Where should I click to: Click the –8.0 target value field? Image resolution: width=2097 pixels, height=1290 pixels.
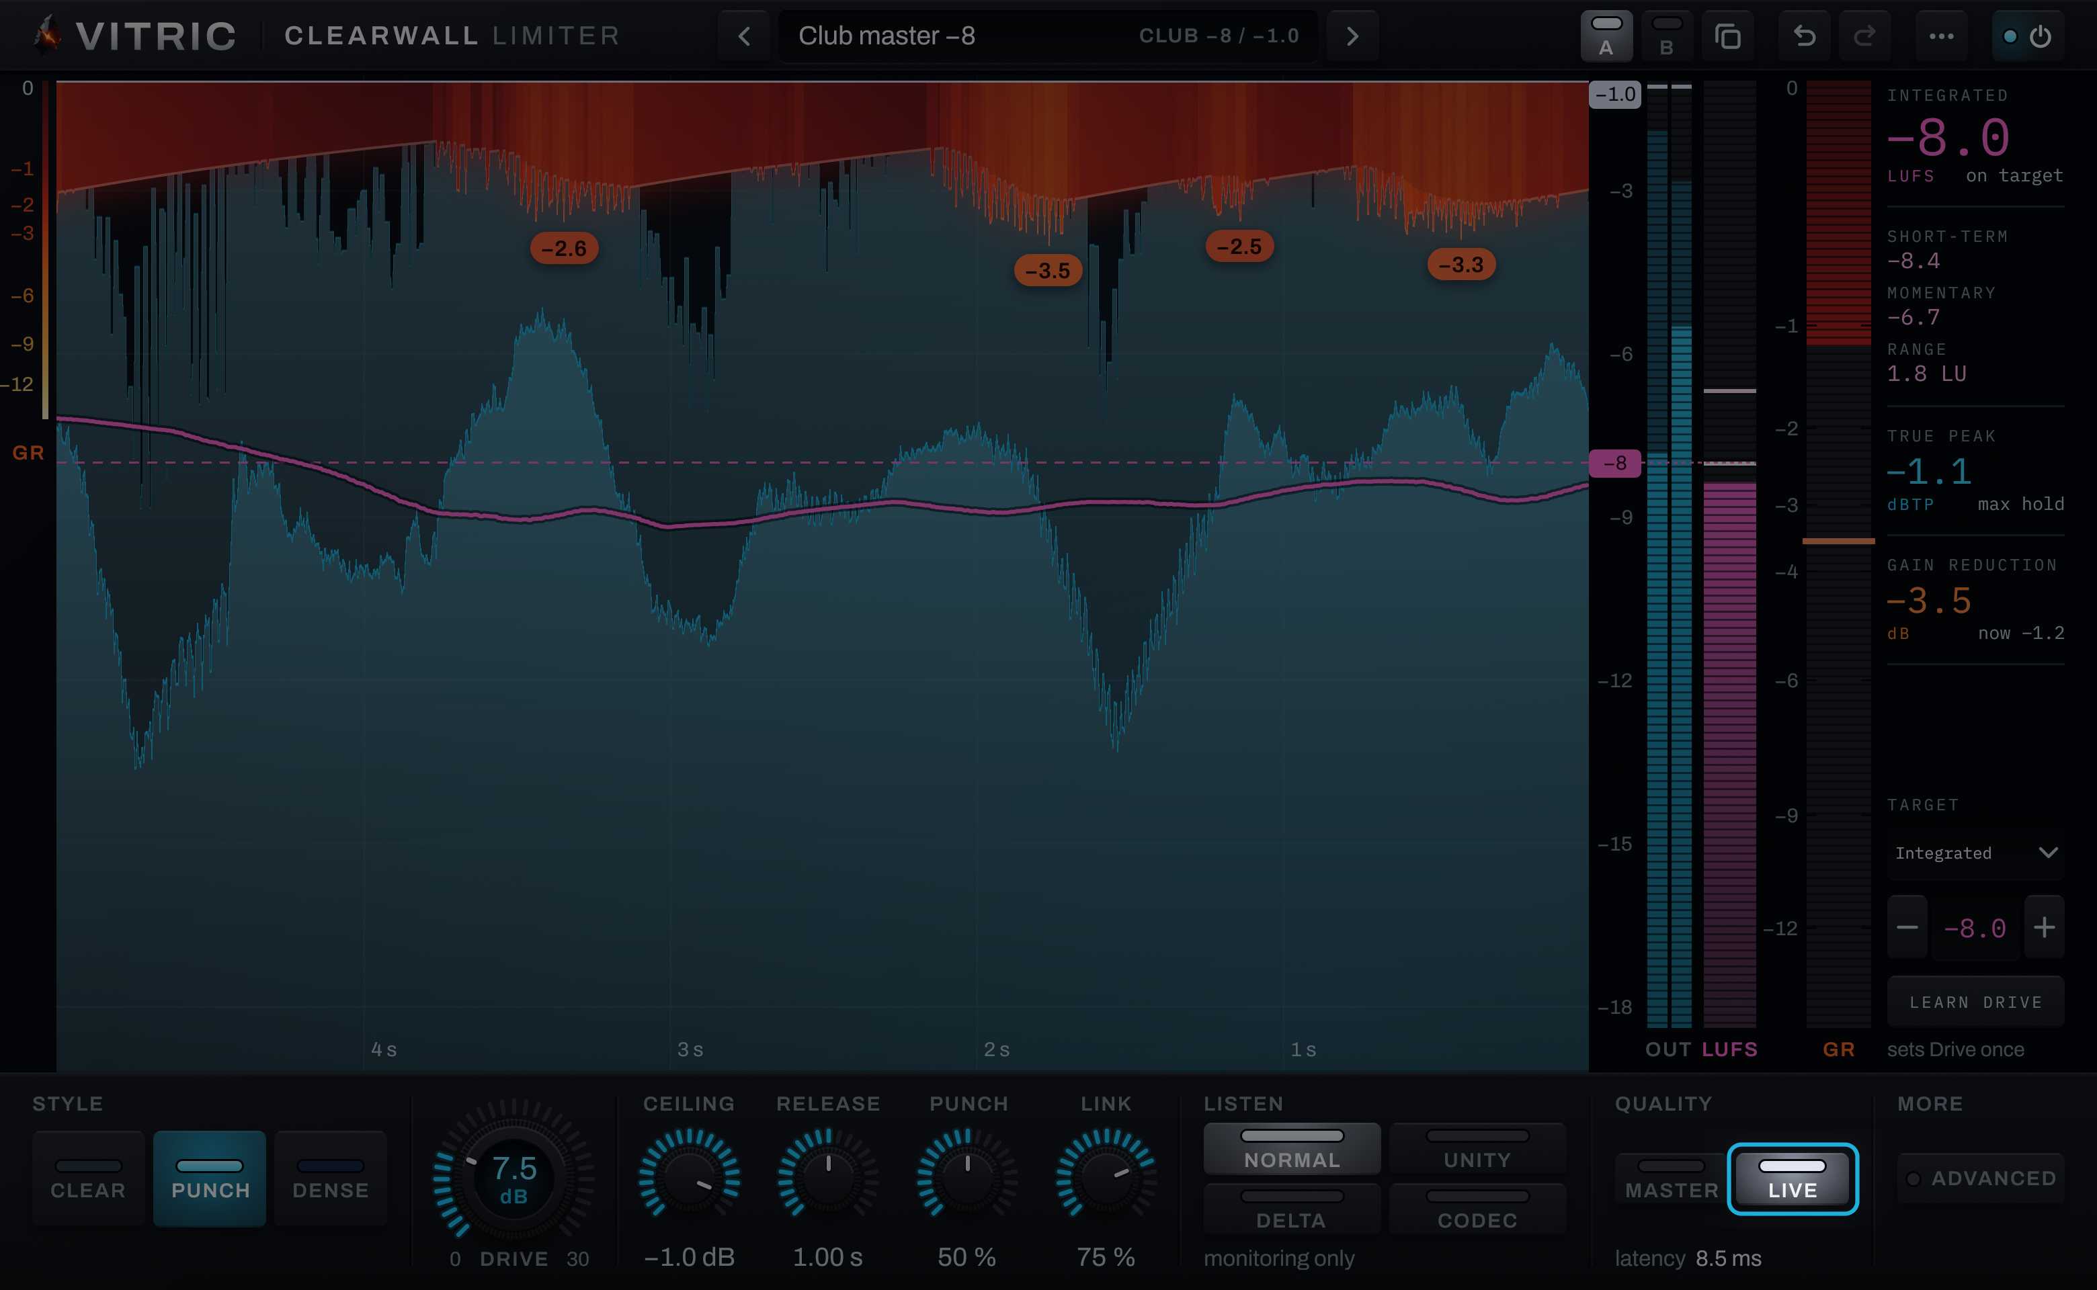click(x=1975, y=927)
